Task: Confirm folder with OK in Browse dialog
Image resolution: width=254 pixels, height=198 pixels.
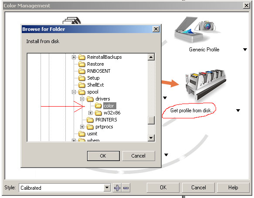Action: coord(103,156)
